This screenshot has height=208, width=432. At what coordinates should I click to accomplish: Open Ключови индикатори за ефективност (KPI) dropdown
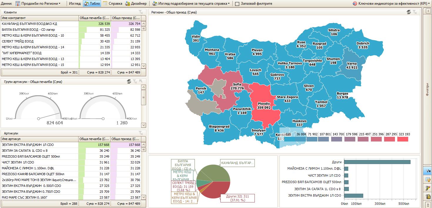391,4
